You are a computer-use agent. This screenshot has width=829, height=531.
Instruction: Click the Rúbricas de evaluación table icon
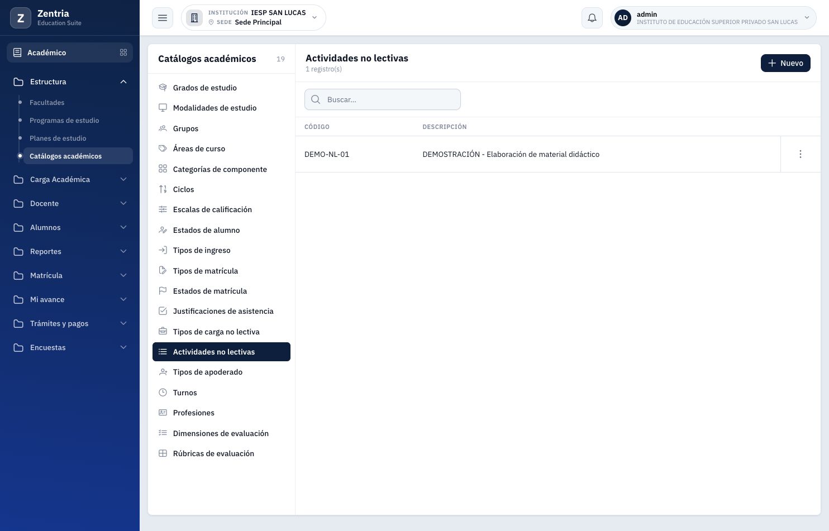coord(163,453)
